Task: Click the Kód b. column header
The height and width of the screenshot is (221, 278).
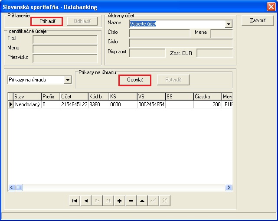Action: [x=98, y=97]
